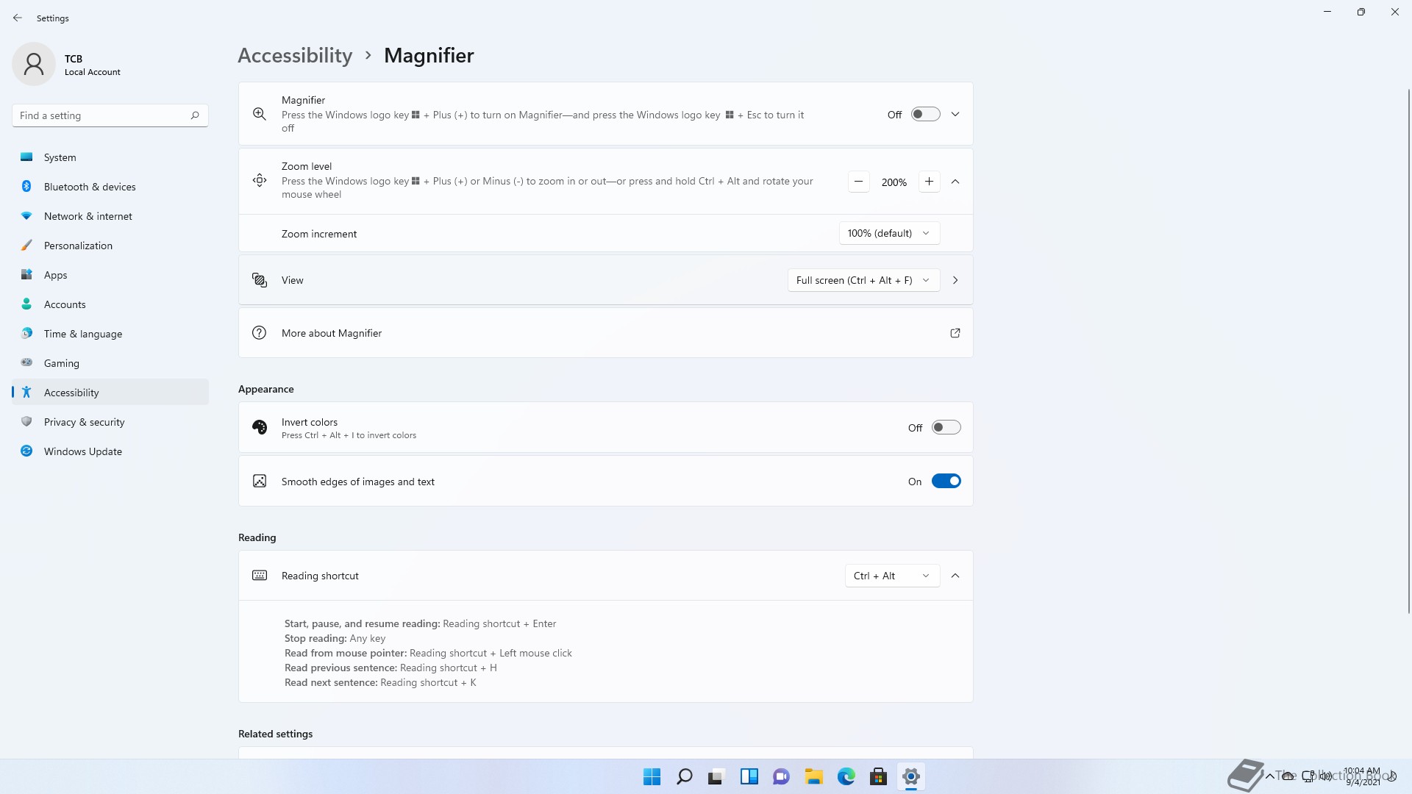This screenshot has width=1412, height=794.
Task: Click the zoom in plus button
Action: coord(929,182)
